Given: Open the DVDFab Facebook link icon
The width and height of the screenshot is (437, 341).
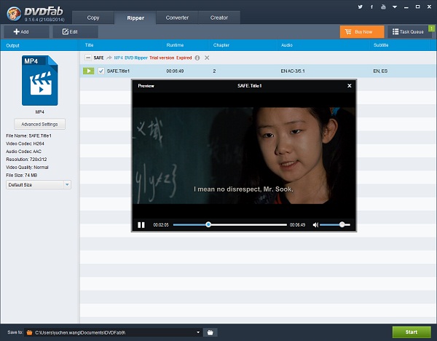Looking at the screenshot, I should (x=371, y=7).
